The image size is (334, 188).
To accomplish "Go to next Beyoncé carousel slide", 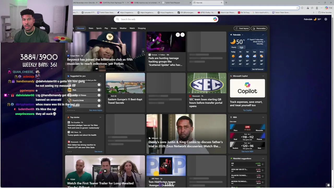I will tap(143, 51).
